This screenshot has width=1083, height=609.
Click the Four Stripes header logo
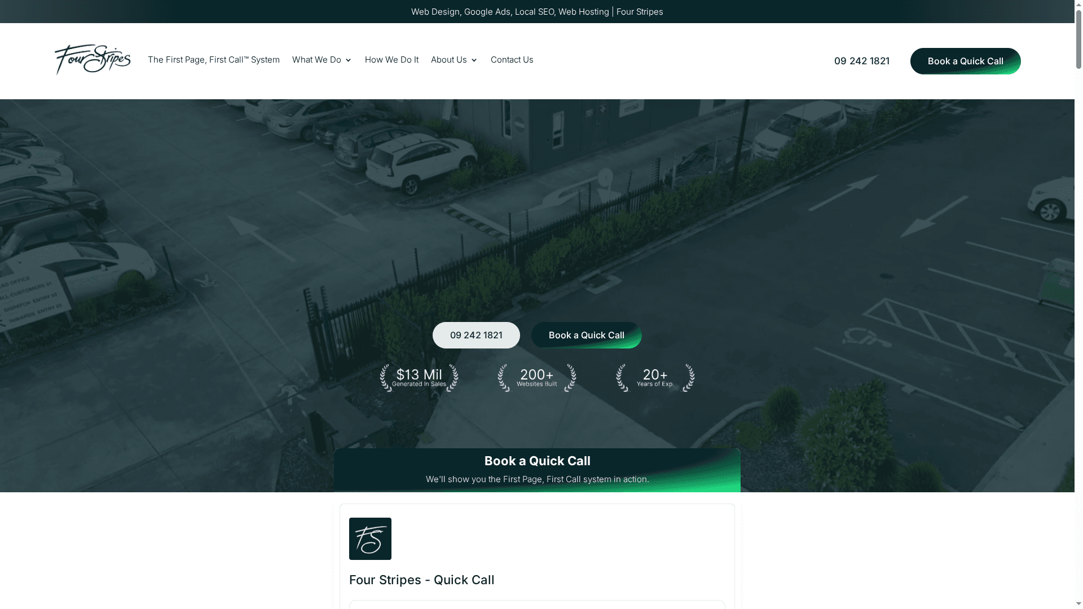(93, 60)
